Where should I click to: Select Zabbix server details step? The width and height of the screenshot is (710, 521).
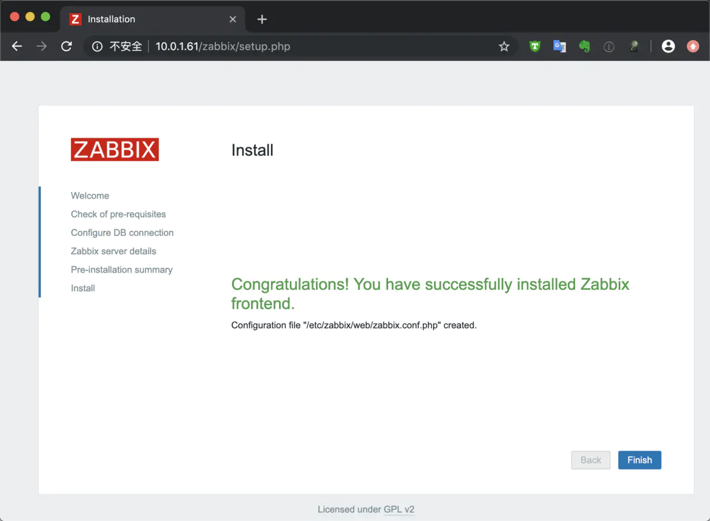point(114,251)
